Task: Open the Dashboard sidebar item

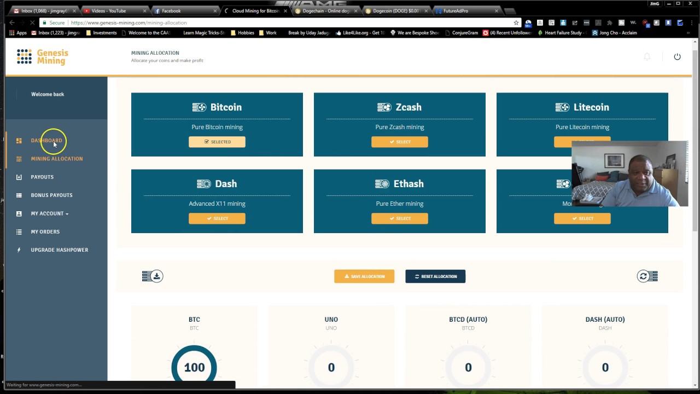Action: coord(46,141)
